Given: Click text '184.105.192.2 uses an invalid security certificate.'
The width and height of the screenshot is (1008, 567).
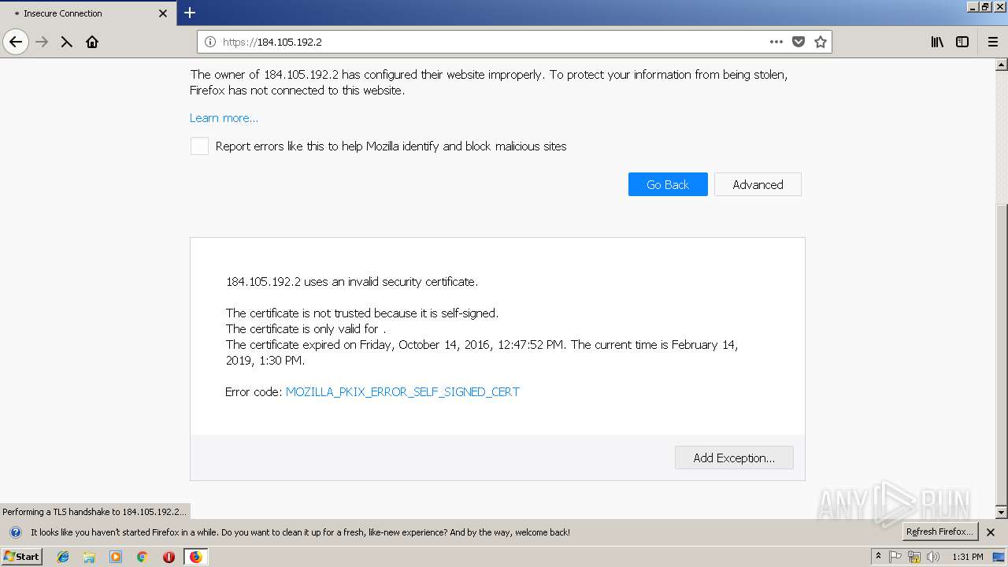Looking at the screenshot, I should 352,281.
